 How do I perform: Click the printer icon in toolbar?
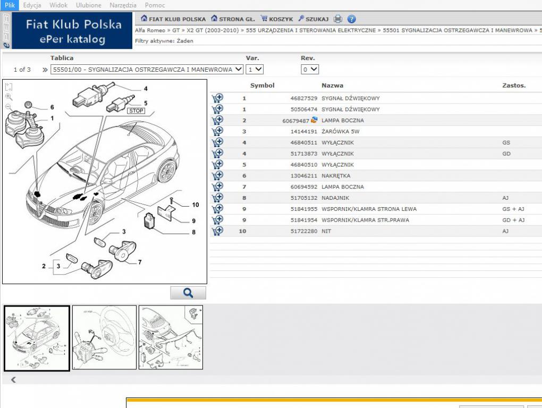pos(338,19)
